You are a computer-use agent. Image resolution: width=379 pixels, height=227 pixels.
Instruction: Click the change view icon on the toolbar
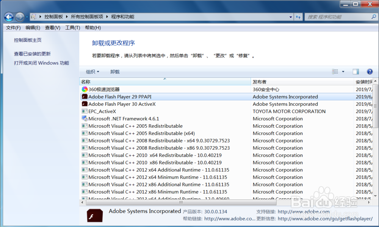point(335,72)
